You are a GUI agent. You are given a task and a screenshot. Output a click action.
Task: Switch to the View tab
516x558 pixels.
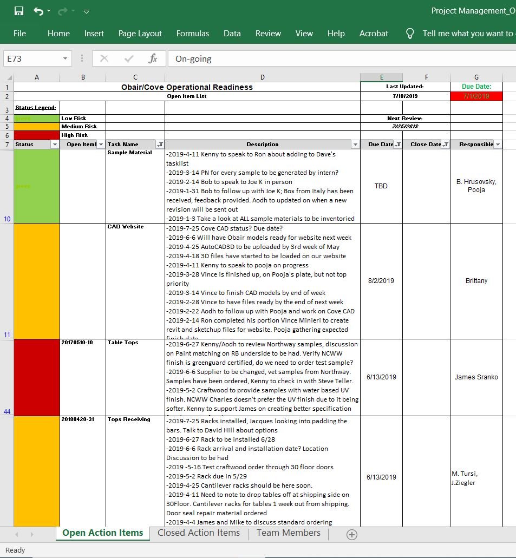(304, 34)
